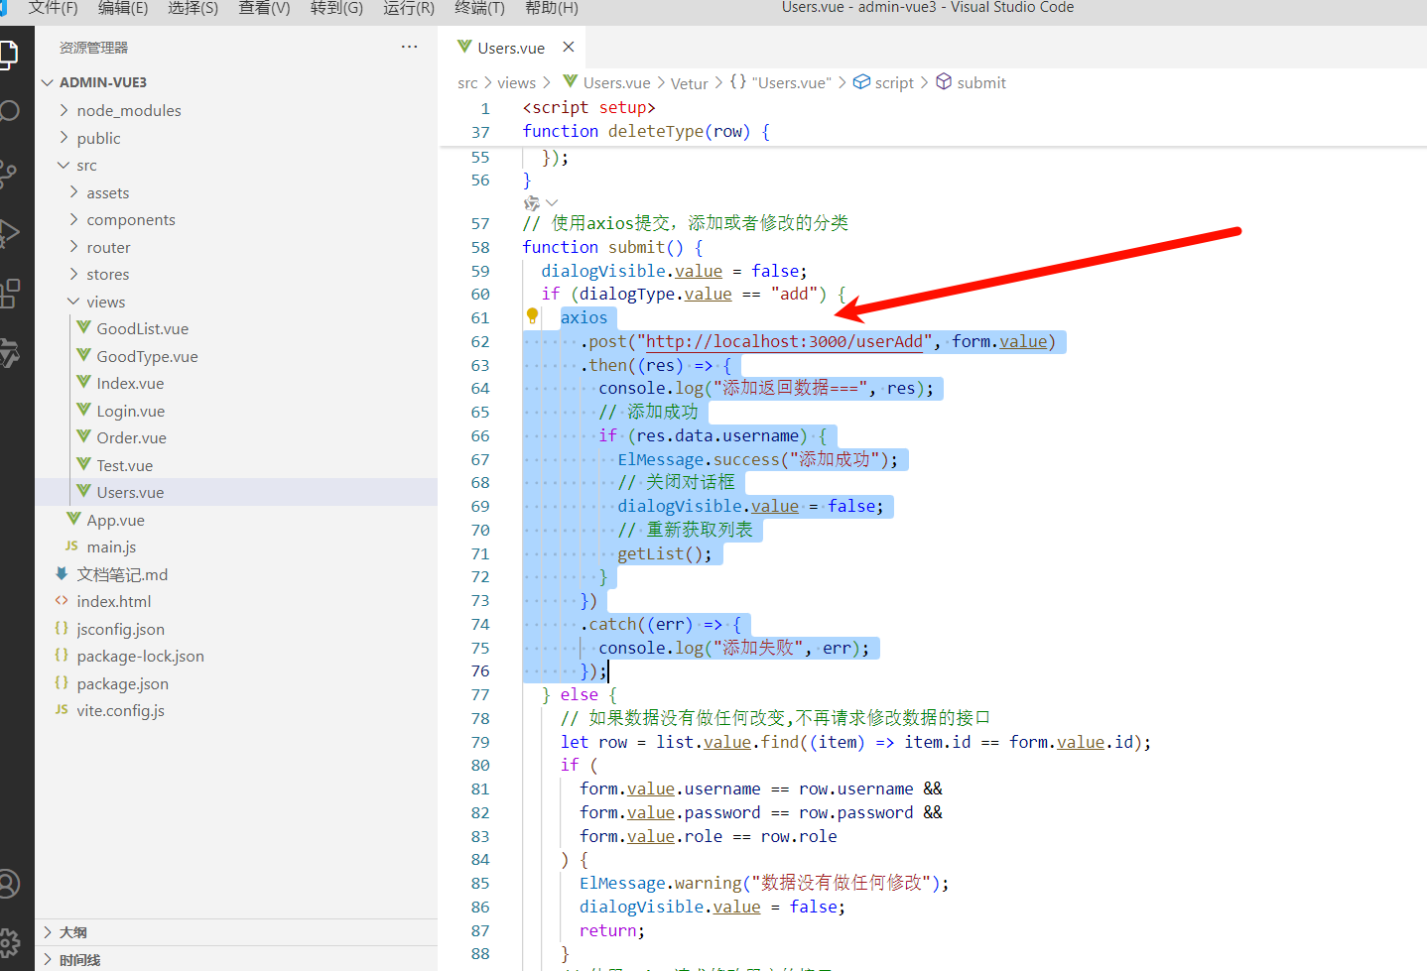Open the 运行(R) menu
The width and height of the screenshot is (1427, 971).
pyautogui.click(x=409, y=8)
